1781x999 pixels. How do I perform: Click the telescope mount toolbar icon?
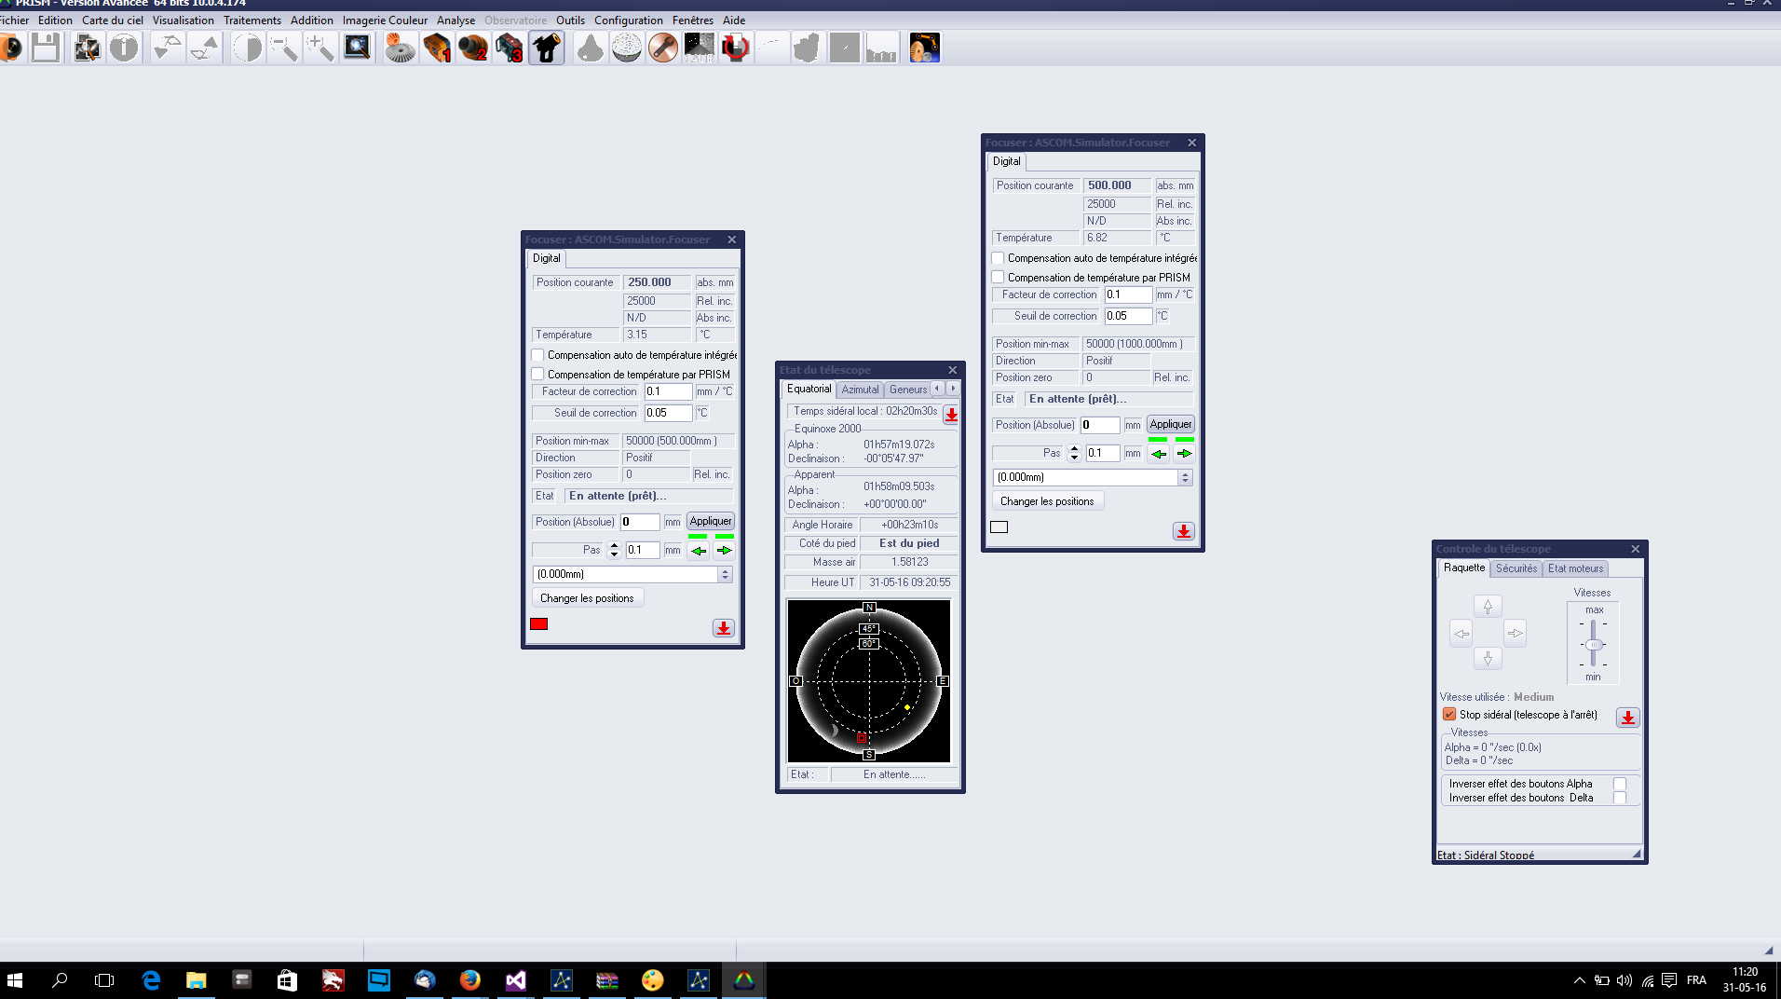click(x=547, y=48)
